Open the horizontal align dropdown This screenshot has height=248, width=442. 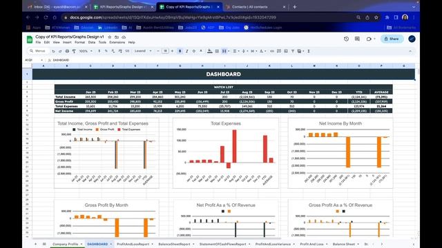(236, 51)
